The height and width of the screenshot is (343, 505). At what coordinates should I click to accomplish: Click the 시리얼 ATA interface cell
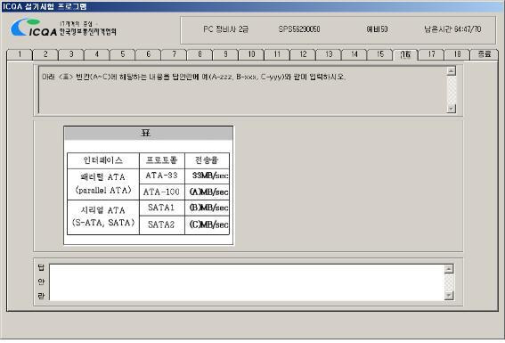click(103, 216)
